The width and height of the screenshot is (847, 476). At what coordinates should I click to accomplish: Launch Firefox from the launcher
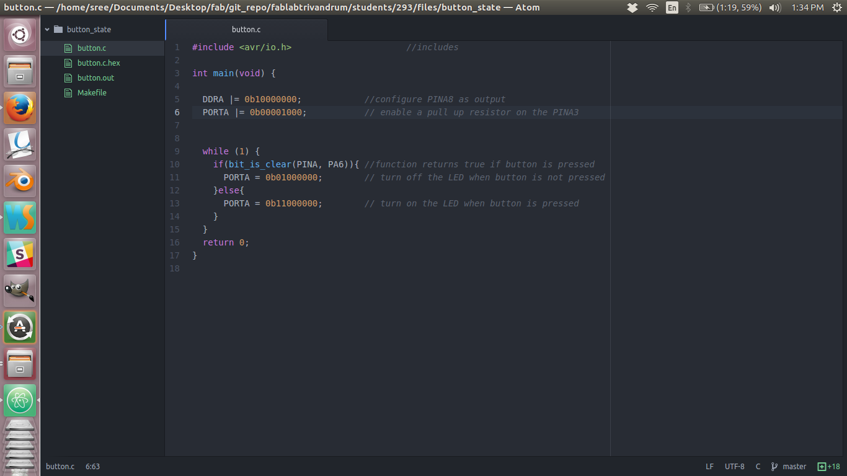tap(20, 107)
